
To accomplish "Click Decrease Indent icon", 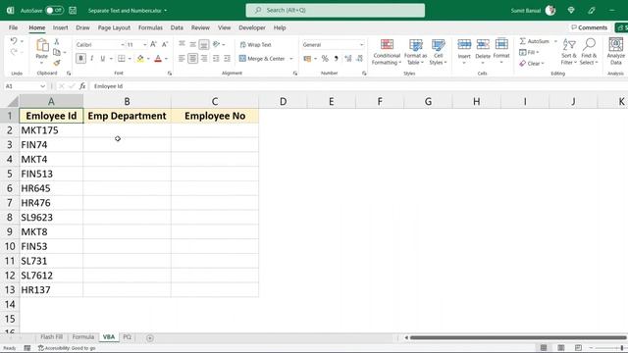I will [x=216, y=59].
